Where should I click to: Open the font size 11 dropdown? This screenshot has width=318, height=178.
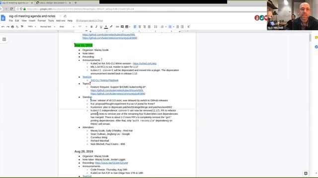click(83, 27)
